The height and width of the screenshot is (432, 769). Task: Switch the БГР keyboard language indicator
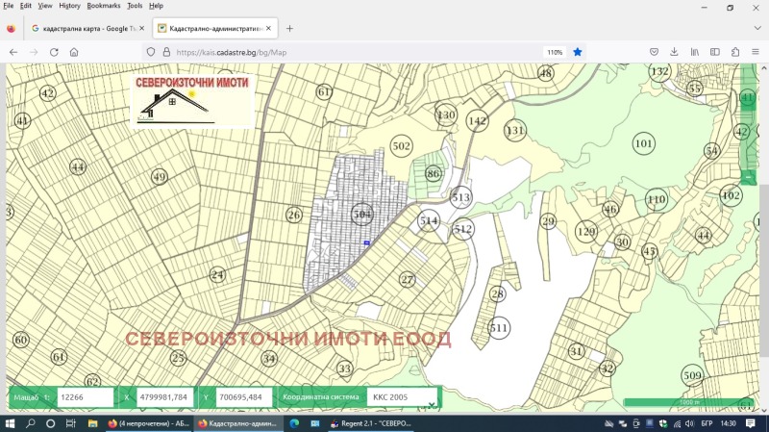pos(707,423)
